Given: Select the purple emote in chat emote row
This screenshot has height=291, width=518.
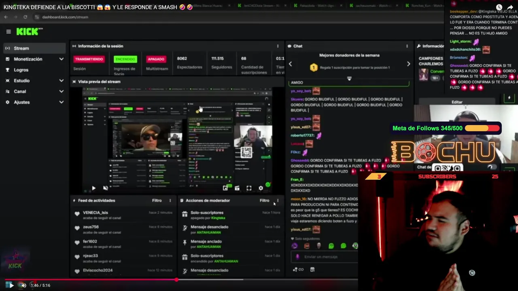Looking at the screenshot, I should click(294, 246).
